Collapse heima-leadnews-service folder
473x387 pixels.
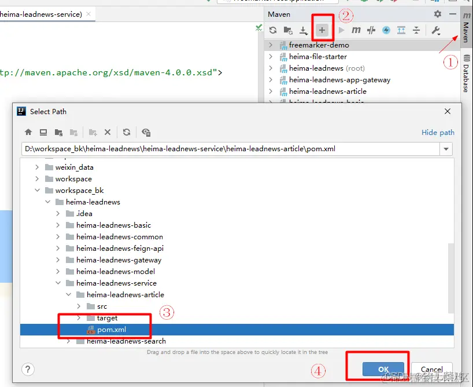point(58,283)
